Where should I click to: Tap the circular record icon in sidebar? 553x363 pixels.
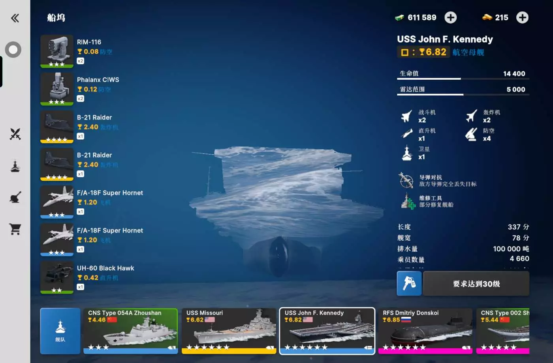coord(13,50)
